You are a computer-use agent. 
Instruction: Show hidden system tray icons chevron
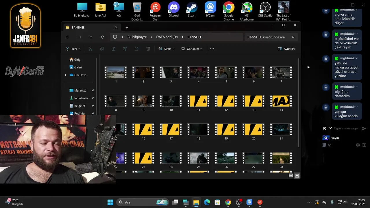309,202
